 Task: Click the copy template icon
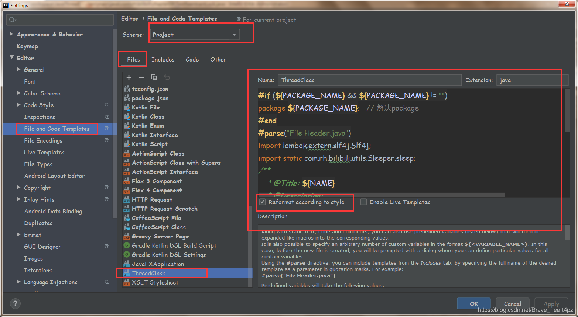coord(154,77)
